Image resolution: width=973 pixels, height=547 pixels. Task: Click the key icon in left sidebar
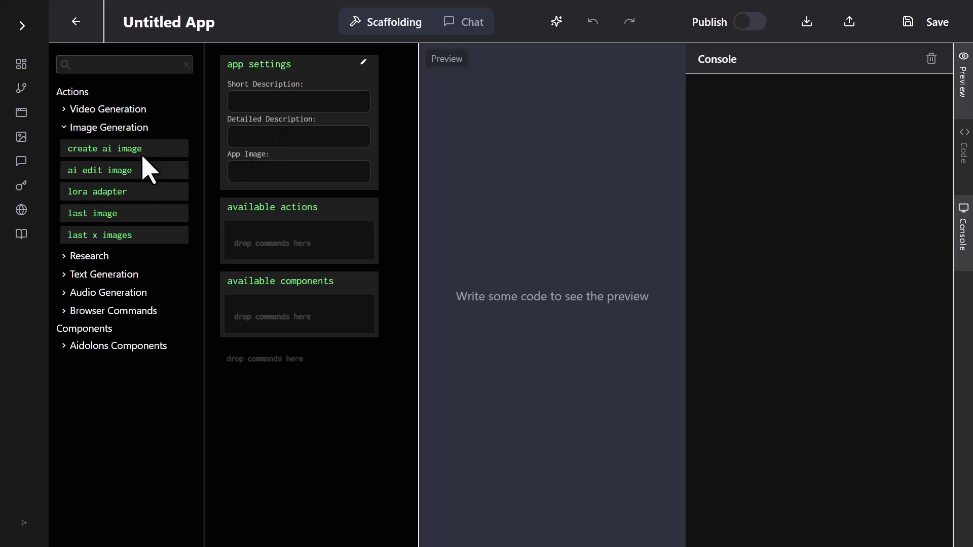(21, 185)
